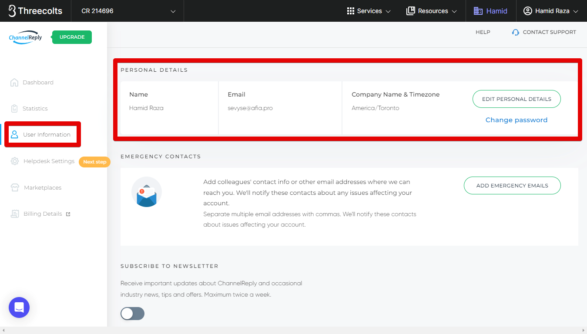The width and height of the screenshot is (587, 334).
Task: Open Marketplaces in the sidebar
Action: click(x=43, y=187)
